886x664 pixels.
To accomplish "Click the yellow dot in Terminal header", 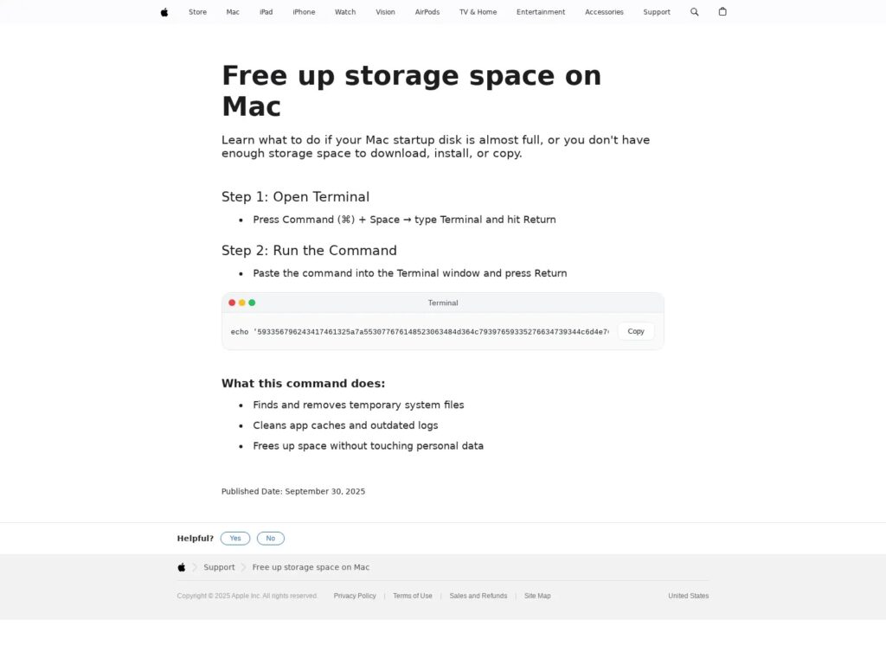I will [242, 303].
